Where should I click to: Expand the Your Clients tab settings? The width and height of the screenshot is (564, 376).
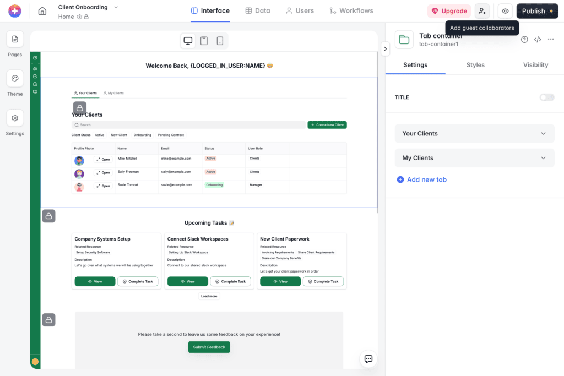(474, 133)
